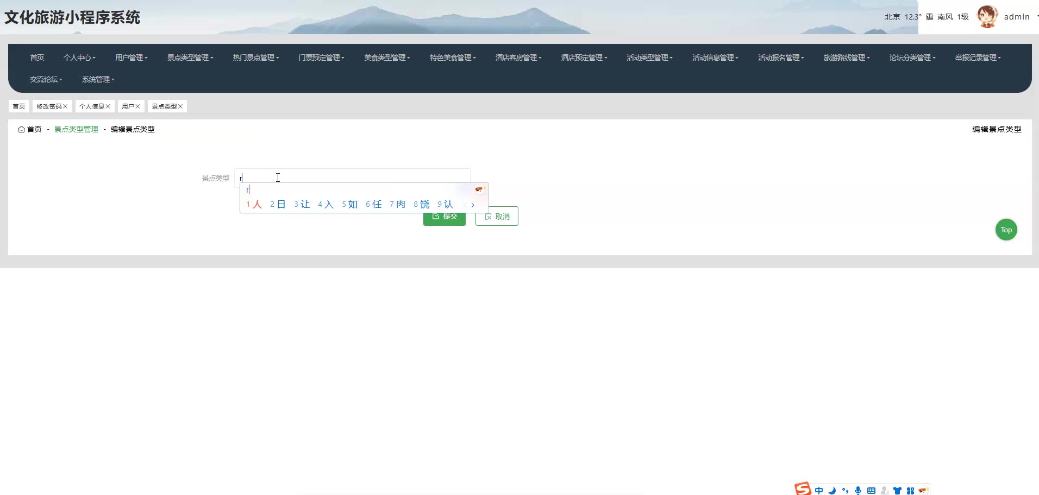Click the 景点类型管理 breadcrumb link
The image size is (1039, 495).
coord(76,129)
